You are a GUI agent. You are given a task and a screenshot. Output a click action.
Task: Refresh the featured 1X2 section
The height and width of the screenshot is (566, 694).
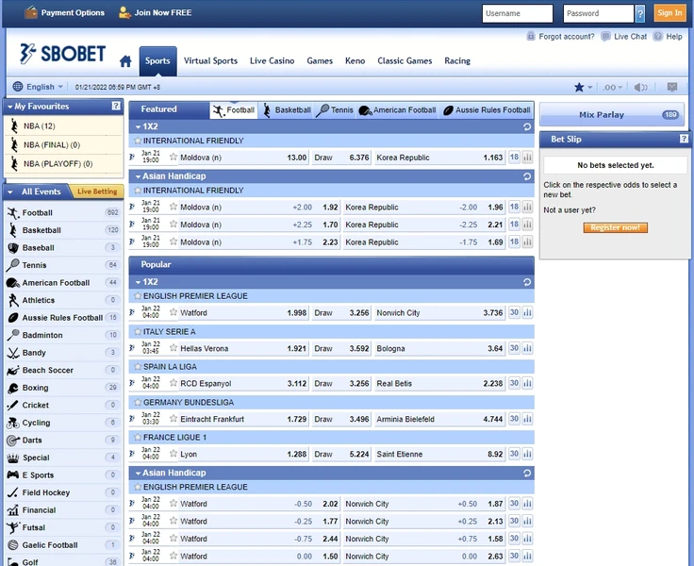click(527, 125)
